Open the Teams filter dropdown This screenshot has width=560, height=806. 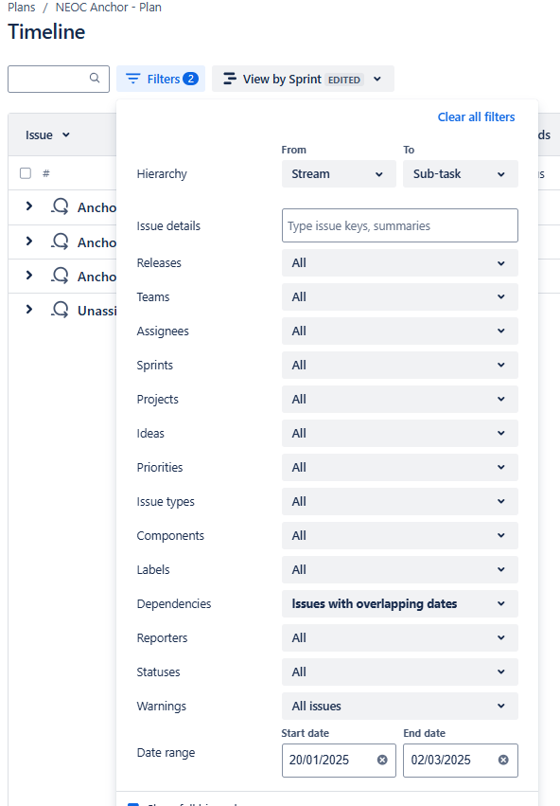pyautogui.click(x=400, y=296)
